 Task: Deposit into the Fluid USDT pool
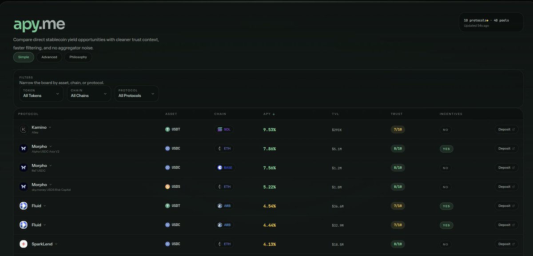(506, 206)
